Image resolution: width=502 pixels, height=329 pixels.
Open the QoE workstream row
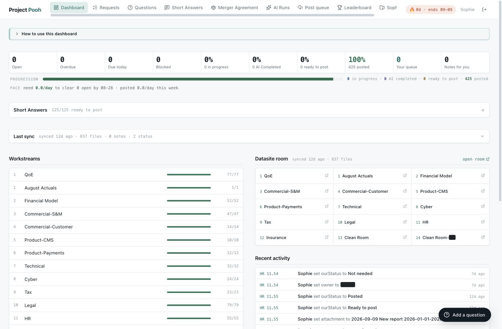[x=126, y=175]
